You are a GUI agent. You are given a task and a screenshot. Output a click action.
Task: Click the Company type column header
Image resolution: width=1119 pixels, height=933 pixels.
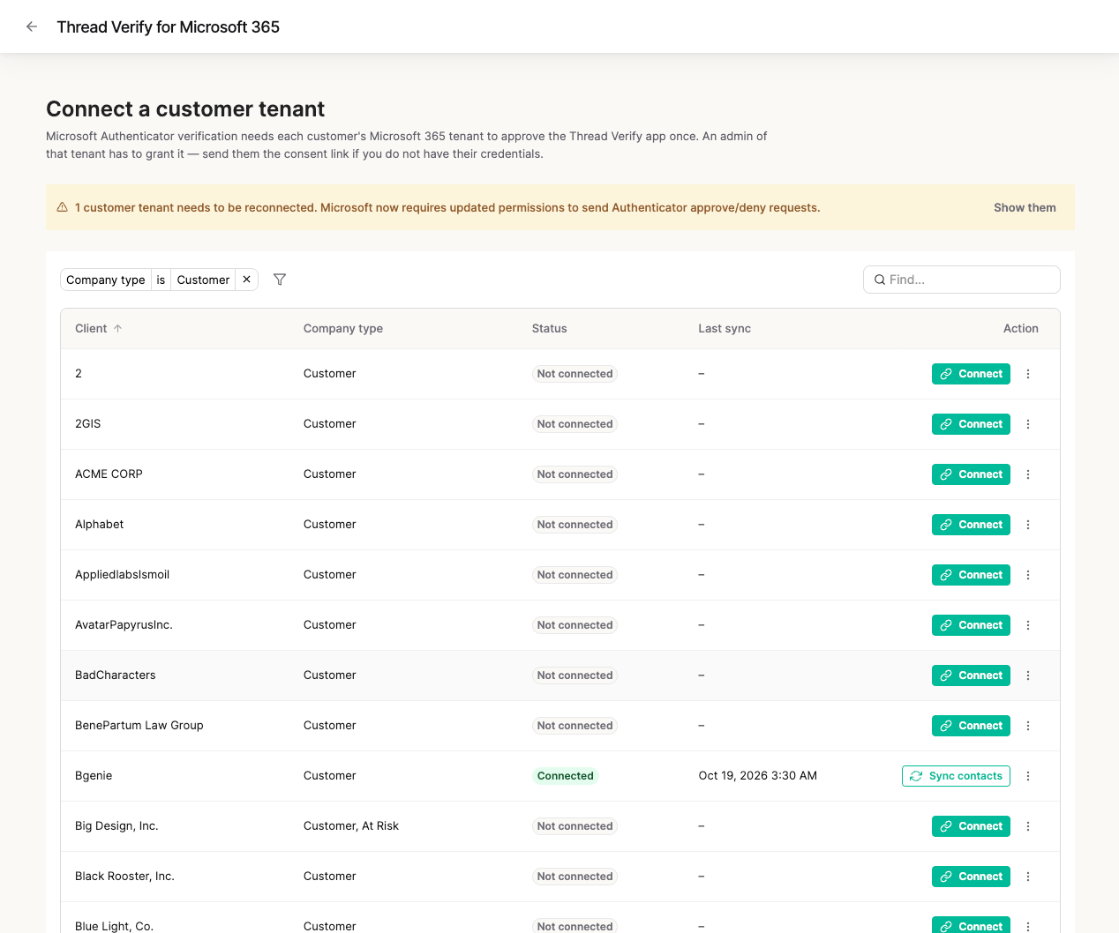(343, 328)
